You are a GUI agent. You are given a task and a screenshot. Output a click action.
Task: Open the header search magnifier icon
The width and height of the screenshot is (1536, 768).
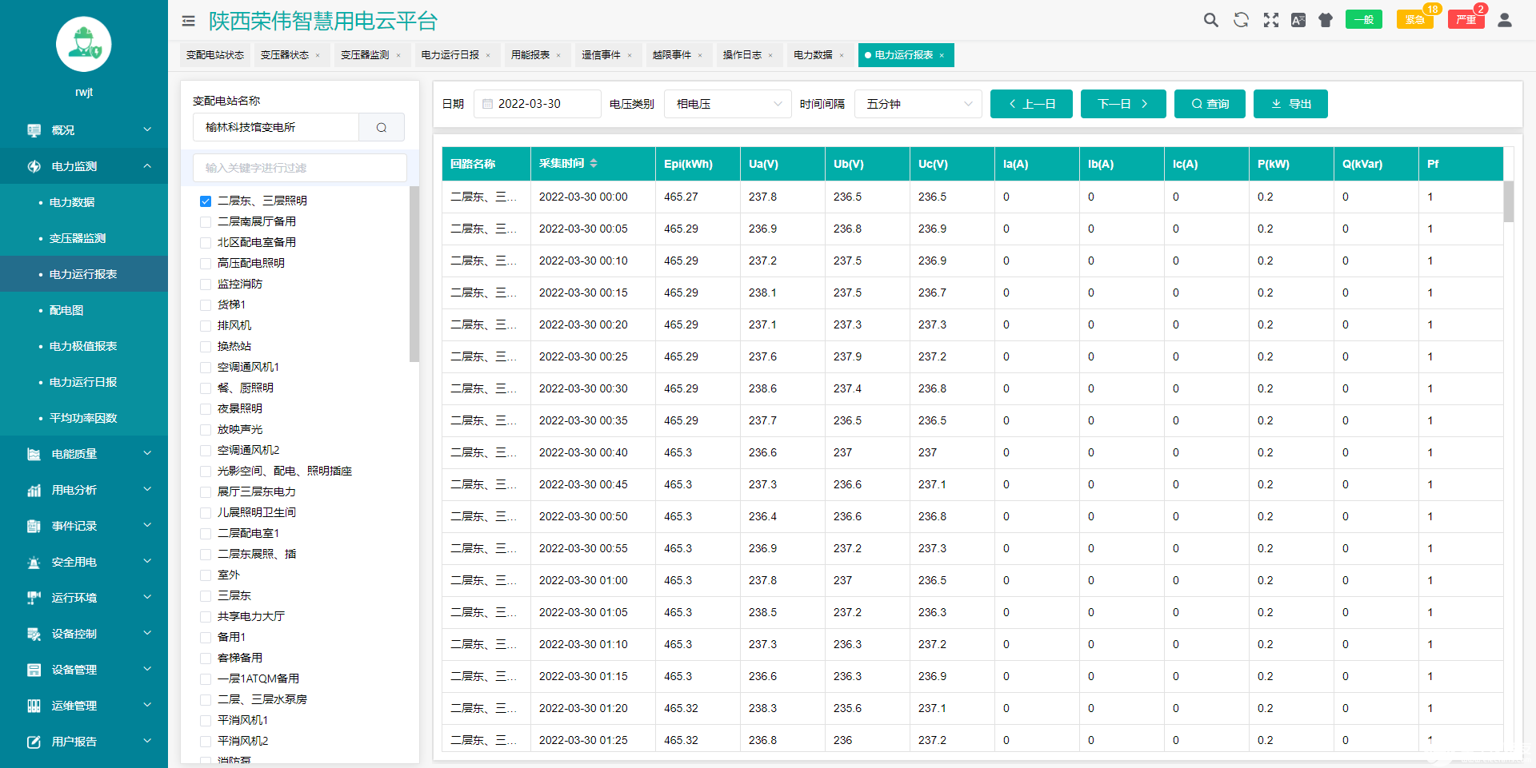click(x=1211, y=20)
